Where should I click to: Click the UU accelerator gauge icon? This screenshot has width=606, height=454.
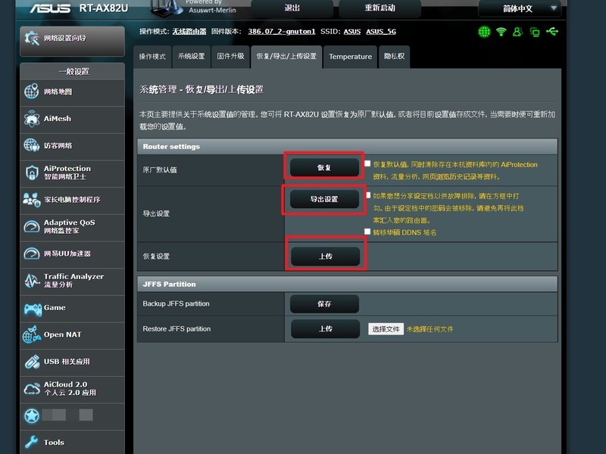[32, 253]
